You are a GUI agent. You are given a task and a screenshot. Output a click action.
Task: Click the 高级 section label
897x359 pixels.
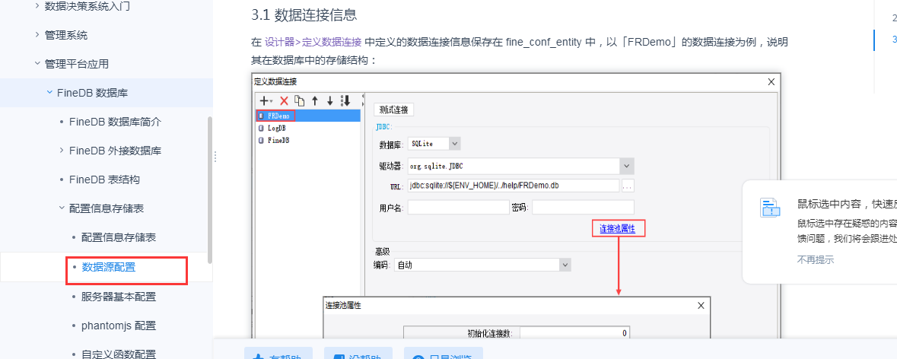382,252
